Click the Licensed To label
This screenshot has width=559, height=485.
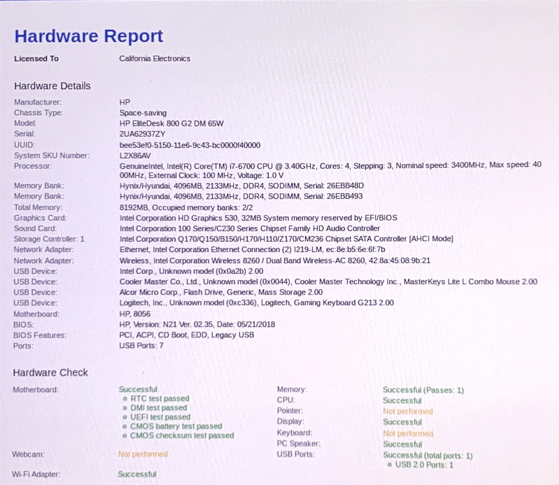pyautogui.click(x=36, y=59)
